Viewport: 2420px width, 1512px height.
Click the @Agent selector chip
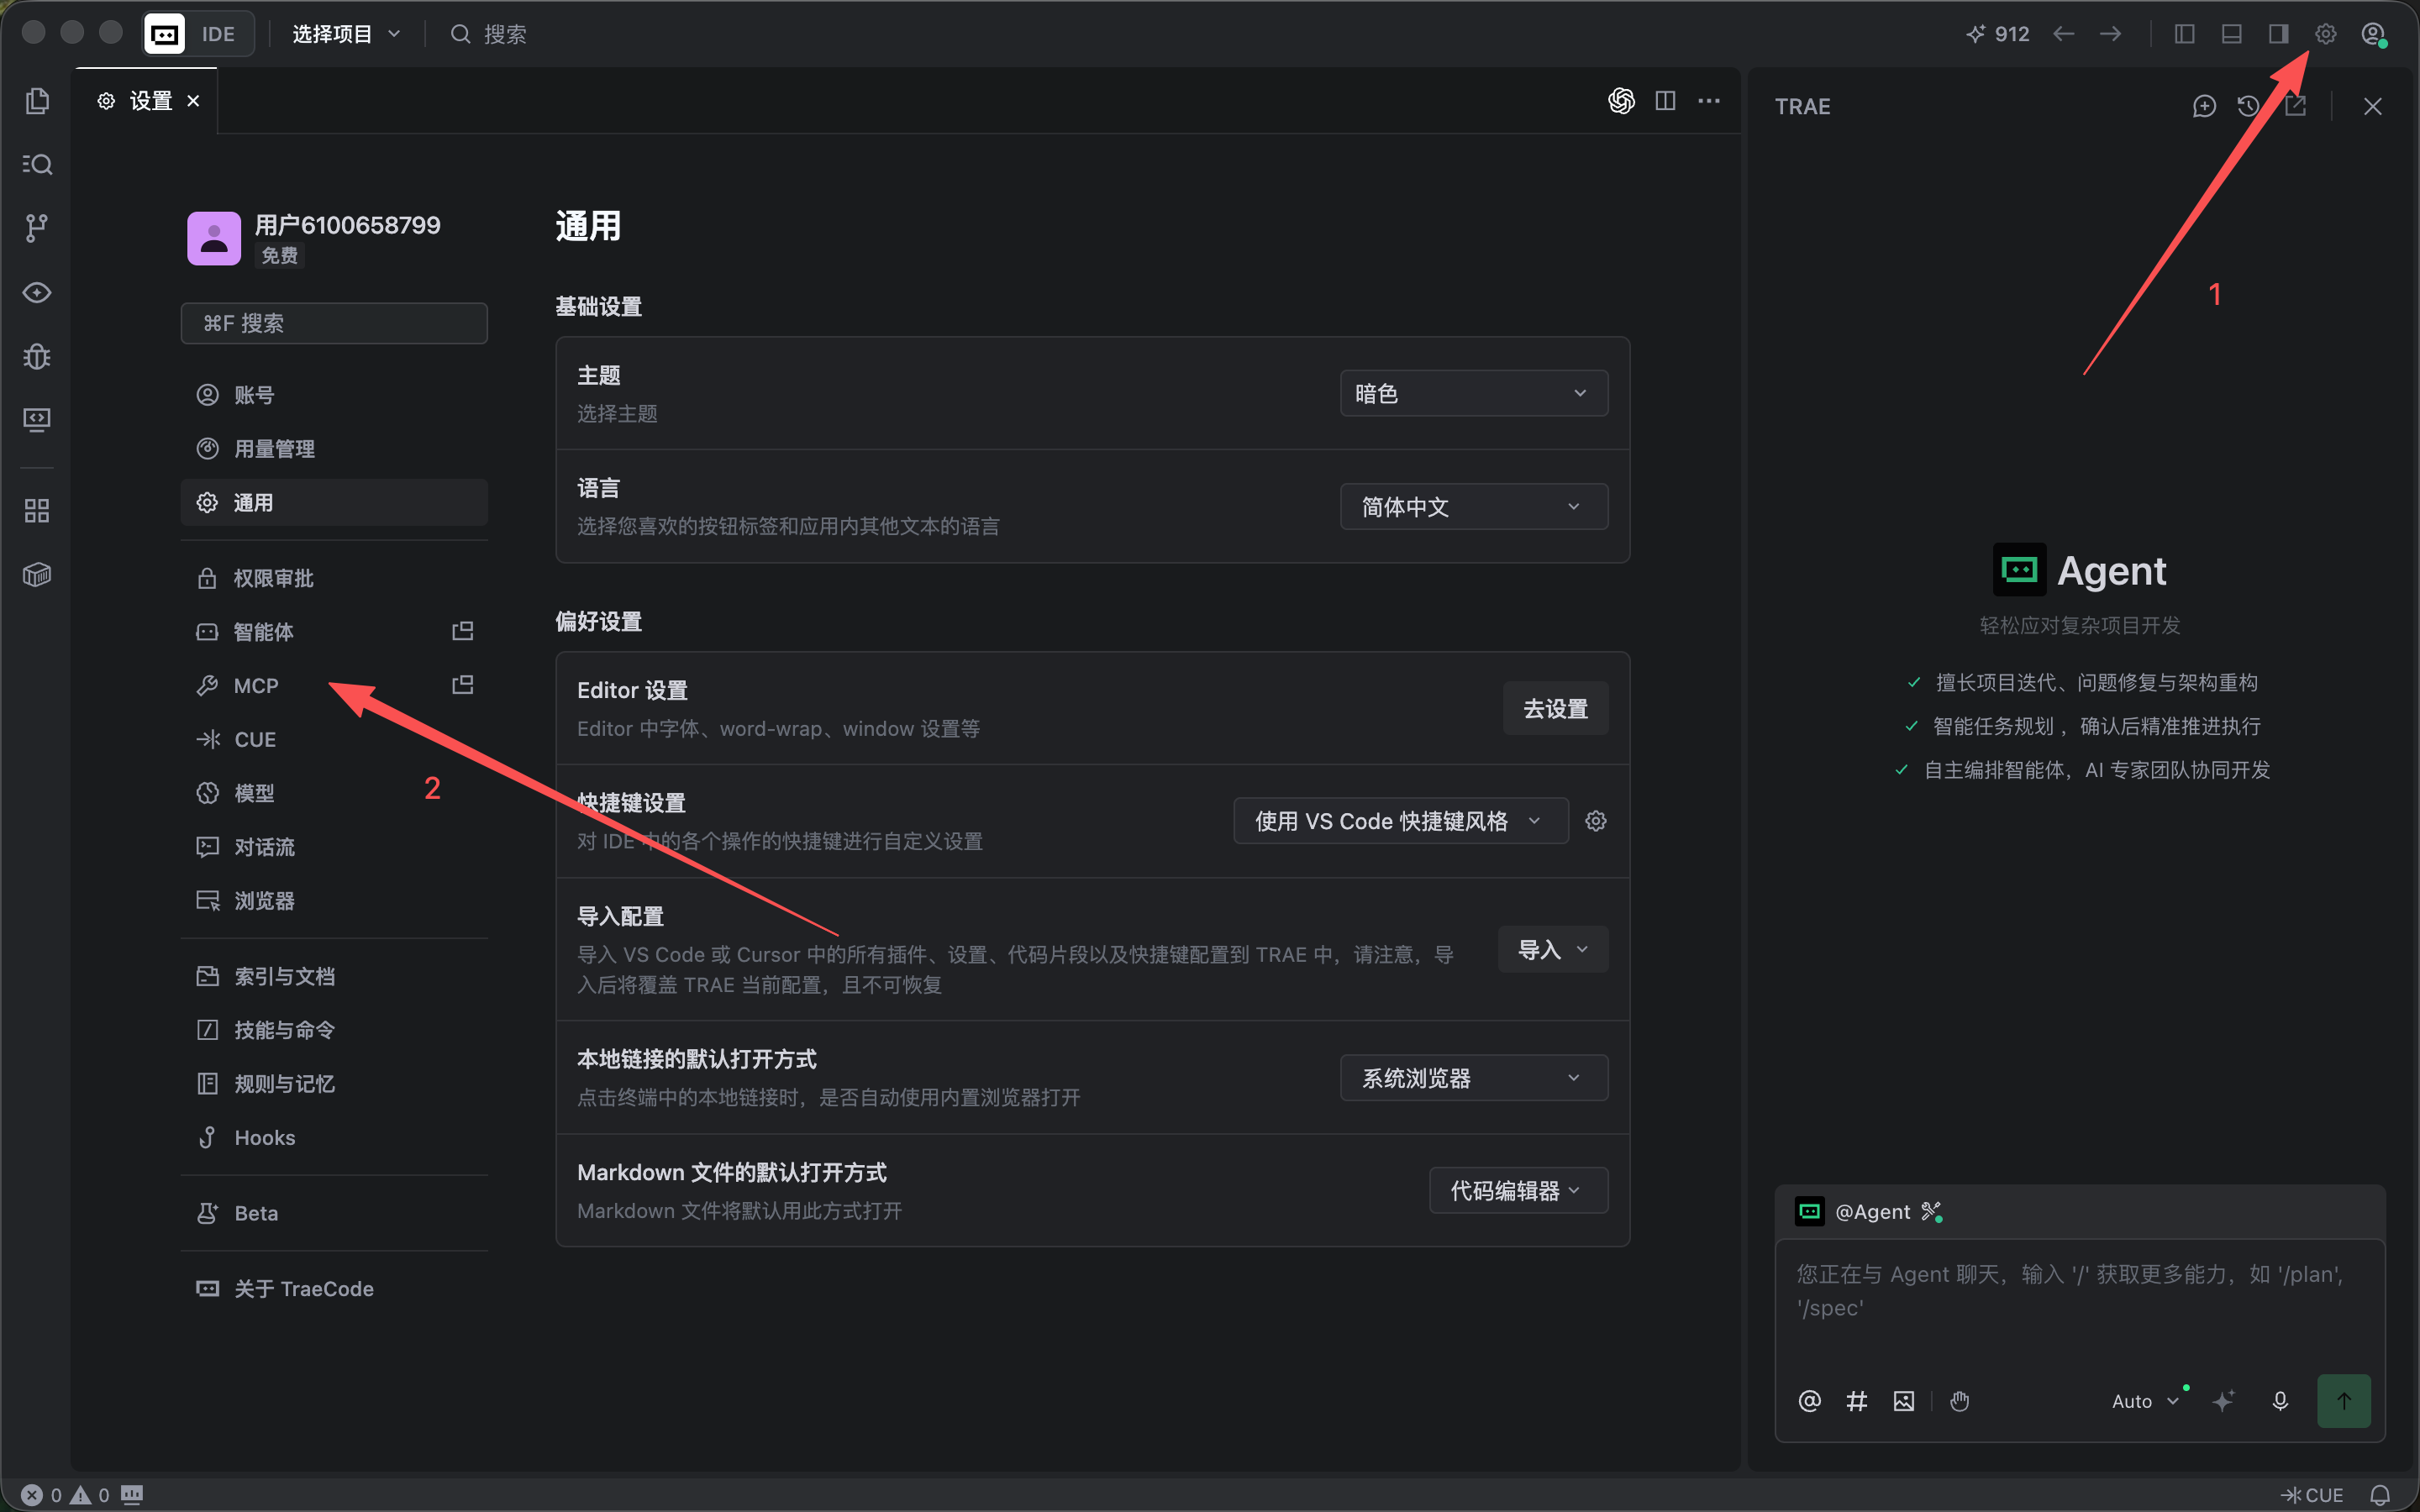pos(1868,1212)
